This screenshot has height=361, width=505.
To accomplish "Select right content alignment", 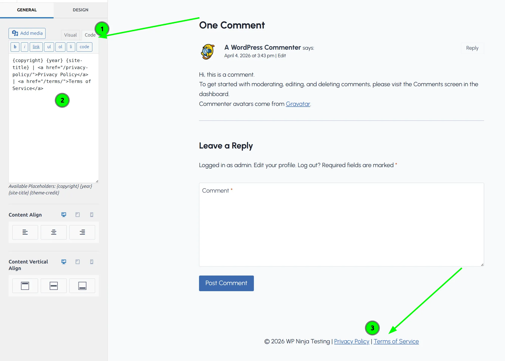I will click(x=82, y=232).
